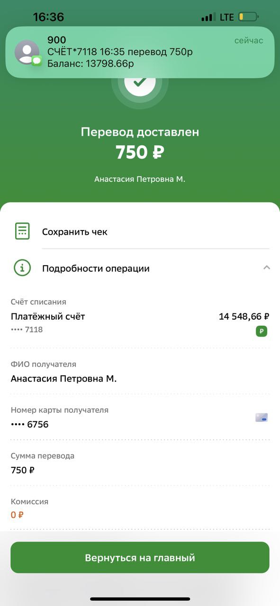Screen dimensions: 280x606
Task: Tap the card icon beside recipient card number
Action: coord(262,418)
